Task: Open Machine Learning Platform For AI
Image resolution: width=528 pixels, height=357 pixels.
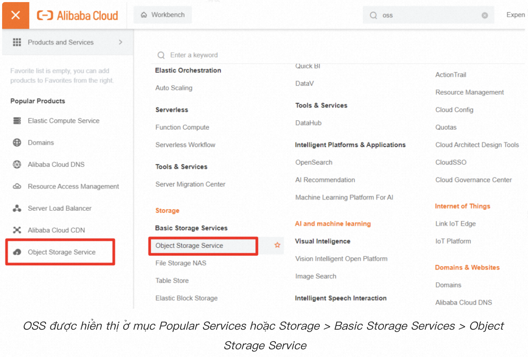Action: click(344, 197)
